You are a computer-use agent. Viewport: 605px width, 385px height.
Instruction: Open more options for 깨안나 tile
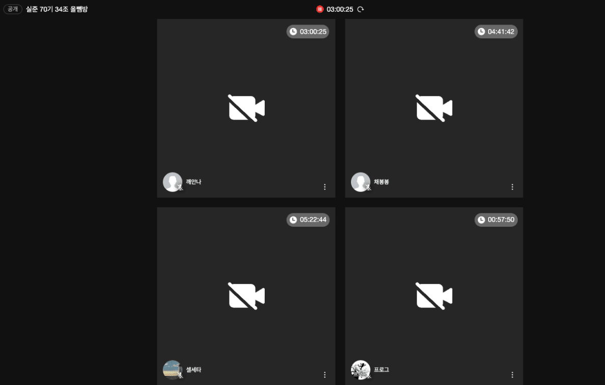324,187
